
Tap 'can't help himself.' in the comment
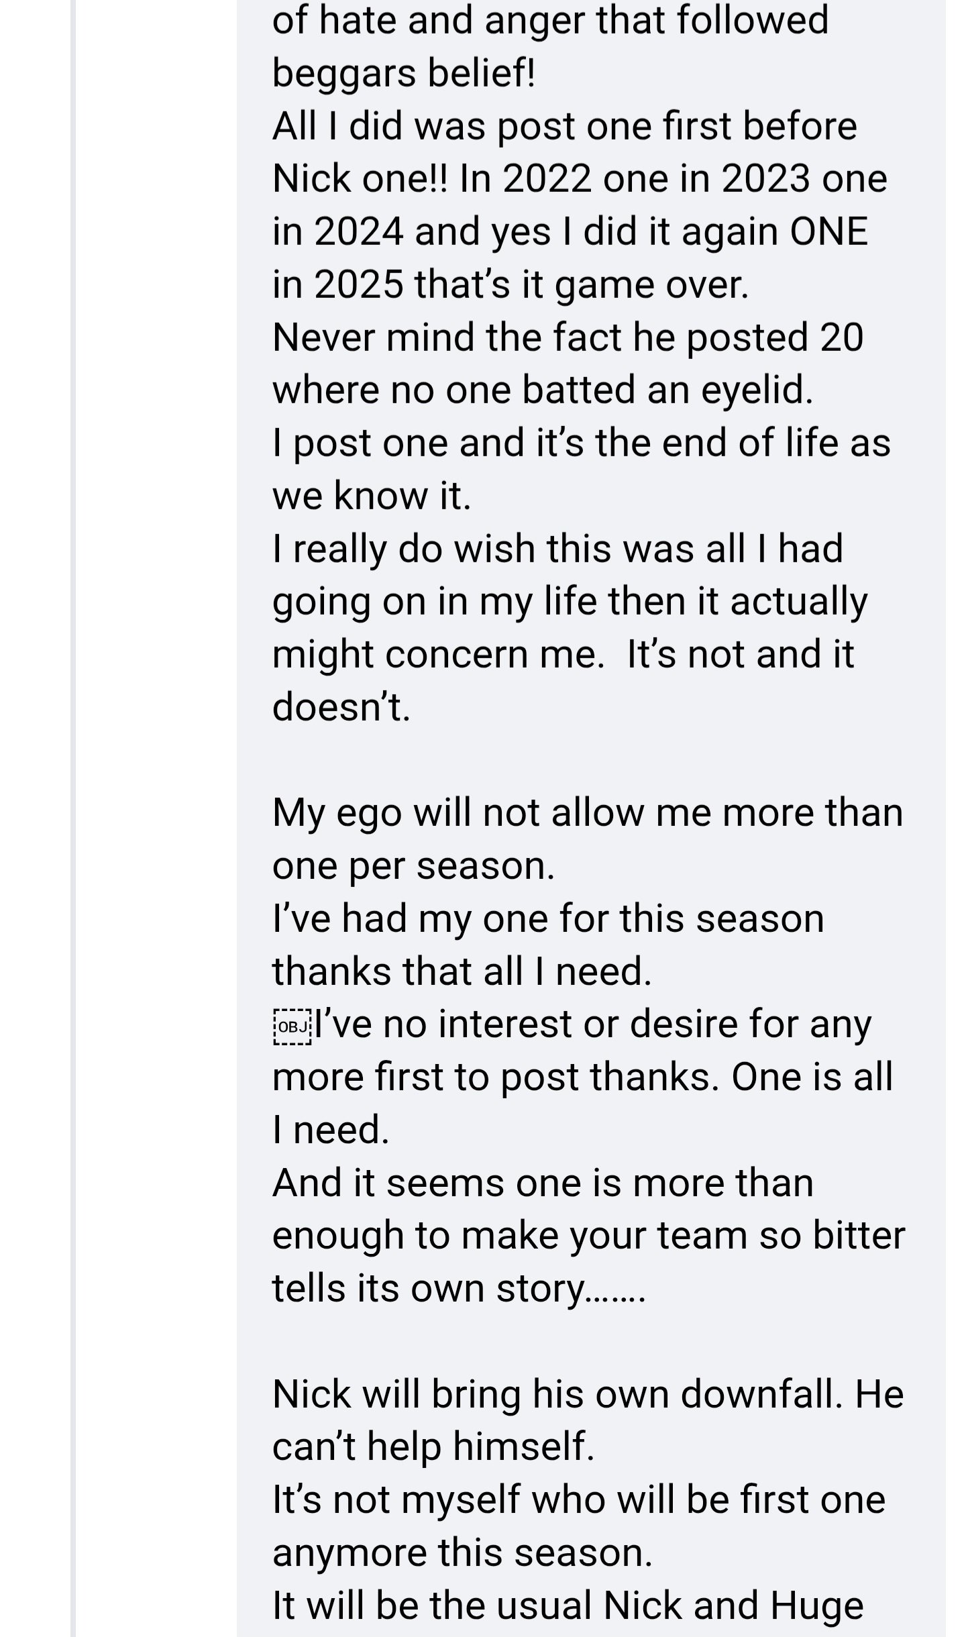coord(433,1446)
